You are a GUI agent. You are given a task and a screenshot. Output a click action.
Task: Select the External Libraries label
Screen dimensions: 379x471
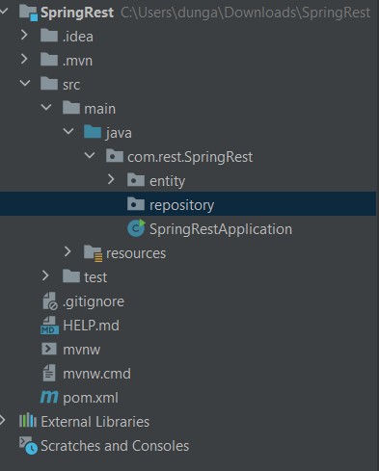point(95,422)
